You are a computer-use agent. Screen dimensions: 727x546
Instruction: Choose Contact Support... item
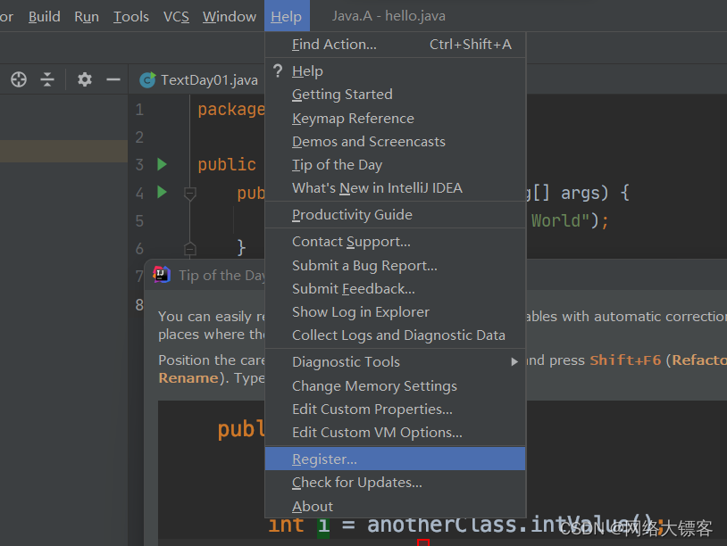[x=395, y=242]
